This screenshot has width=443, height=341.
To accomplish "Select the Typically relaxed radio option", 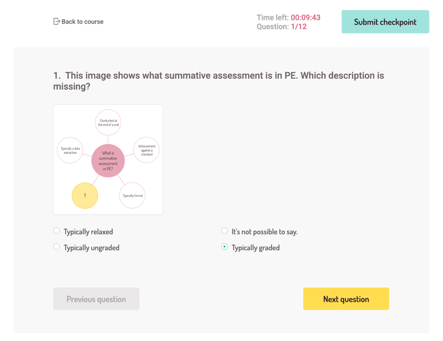I will 56,231.
